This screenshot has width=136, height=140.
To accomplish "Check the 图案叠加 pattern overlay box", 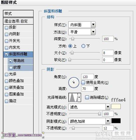I will [x=6, y=94].
